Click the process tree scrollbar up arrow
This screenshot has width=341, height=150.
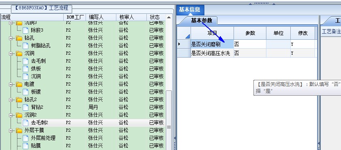point(169,17)
